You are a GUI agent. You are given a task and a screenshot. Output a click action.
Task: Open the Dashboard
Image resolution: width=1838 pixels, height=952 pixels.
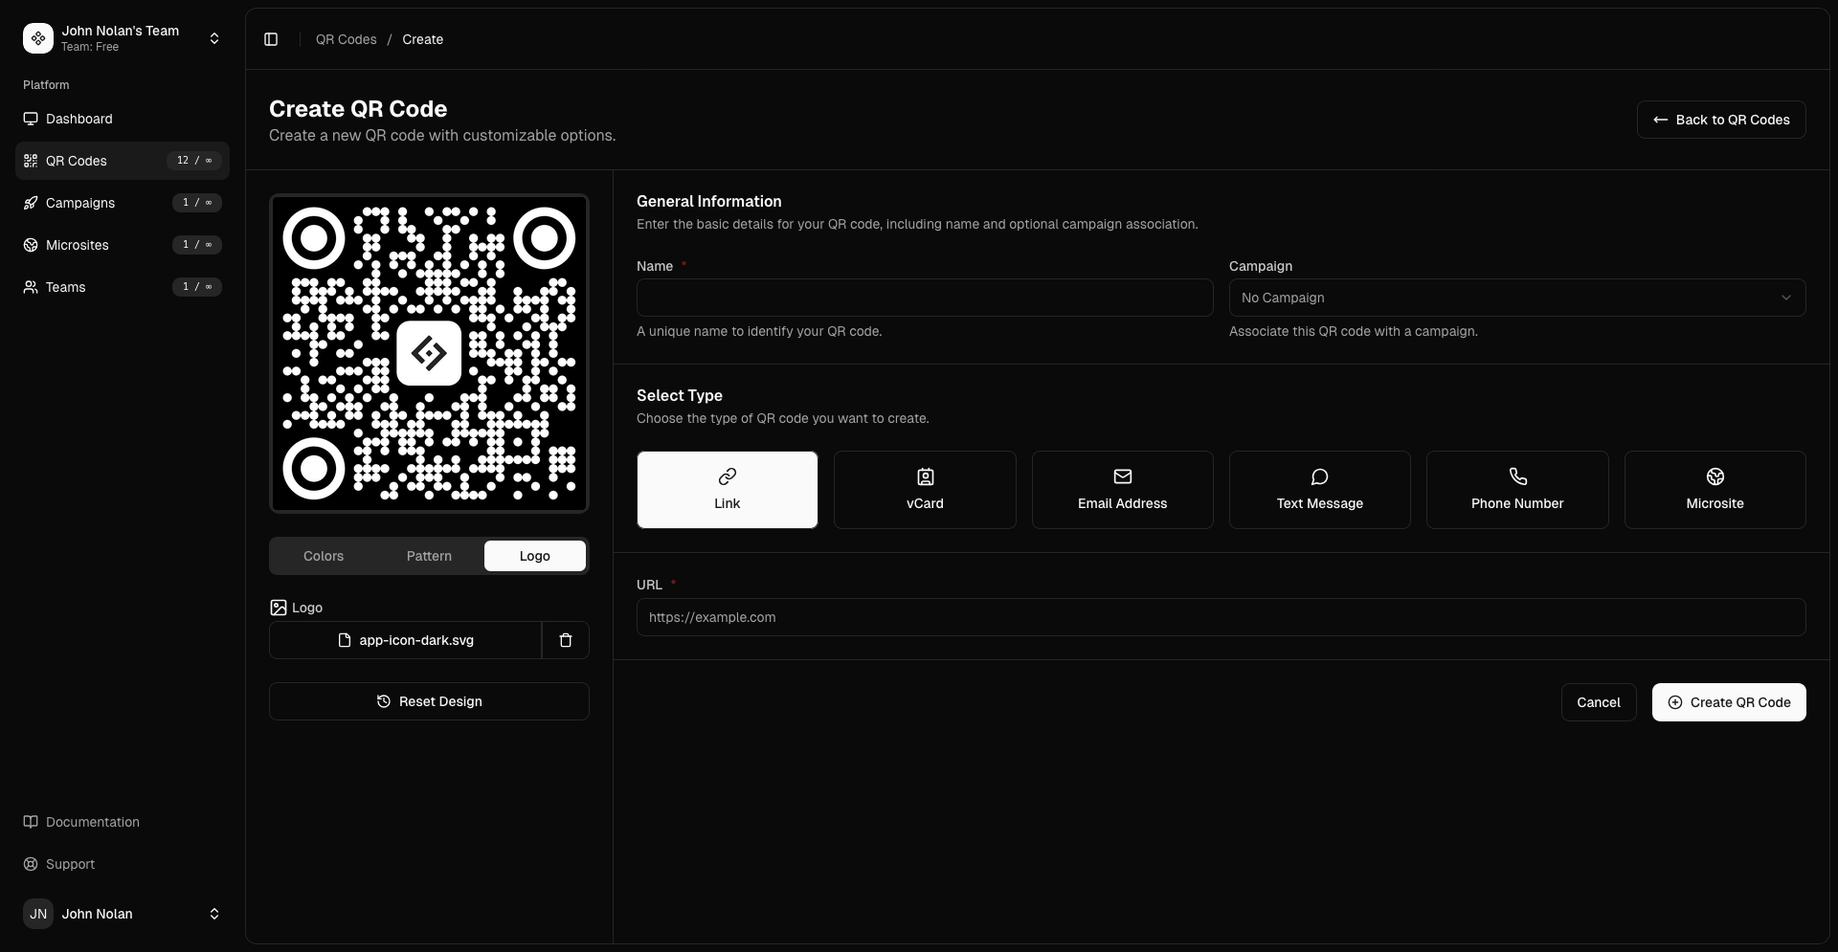(78, 119)
